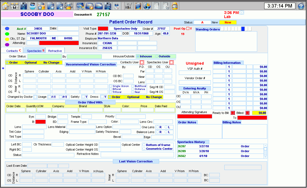Check the Bifocal lens checkbox
Image resolution: width=307 pixels, height=188 pixels.
110,89
